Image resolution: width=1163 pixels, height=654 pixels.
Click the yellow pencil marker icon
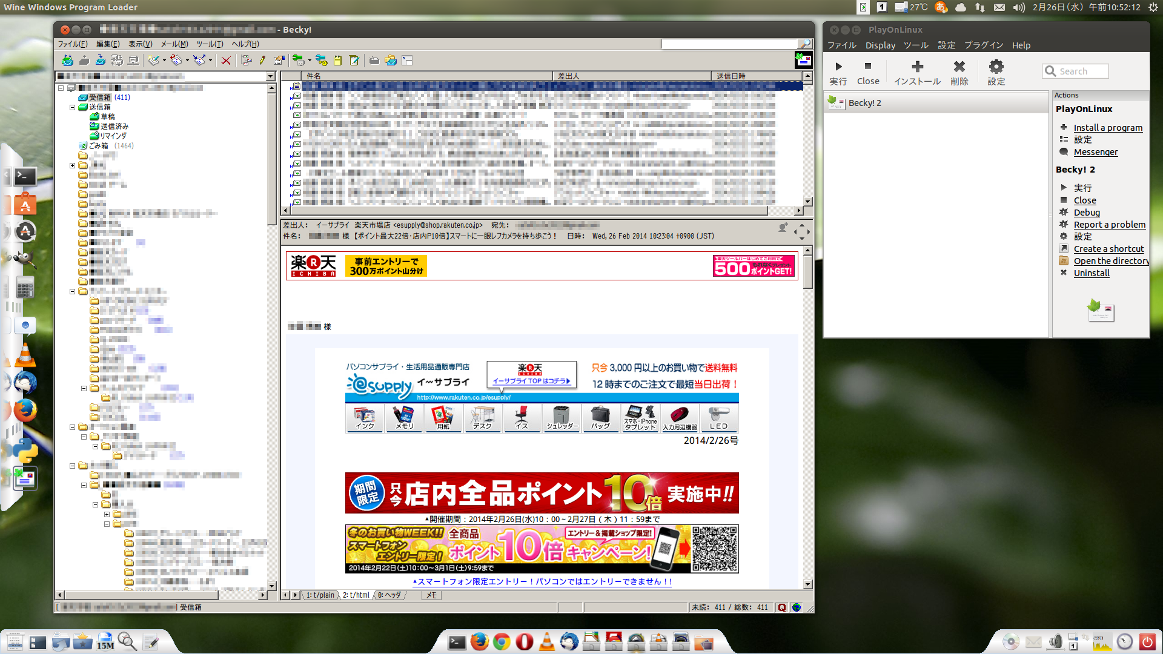[262, 60]
